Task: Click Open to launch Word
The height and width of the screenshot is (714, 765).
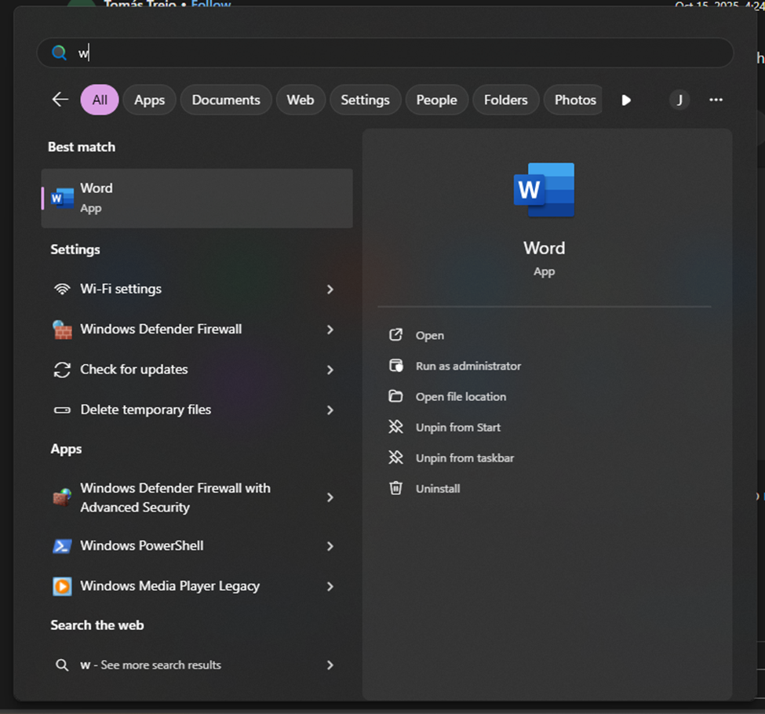Action: 429,335
